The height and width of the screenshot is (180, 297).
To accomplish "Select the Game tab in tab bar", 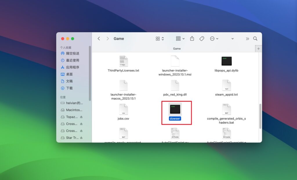I will [177, 48].
